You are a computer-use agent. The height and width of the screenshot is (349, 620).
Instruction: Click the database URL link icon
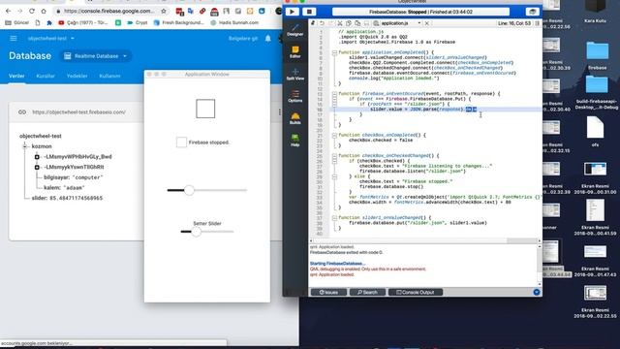pyautogui.click(x=22, y=112)
